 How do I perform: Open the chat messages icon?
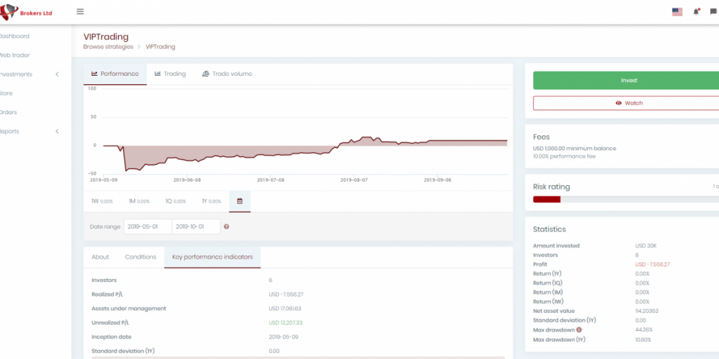click(713, 12)
